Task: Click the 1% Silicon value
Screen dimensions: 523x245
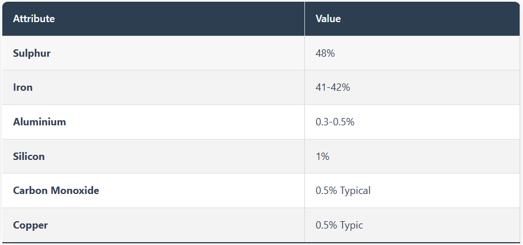Action: coord(323,157)
